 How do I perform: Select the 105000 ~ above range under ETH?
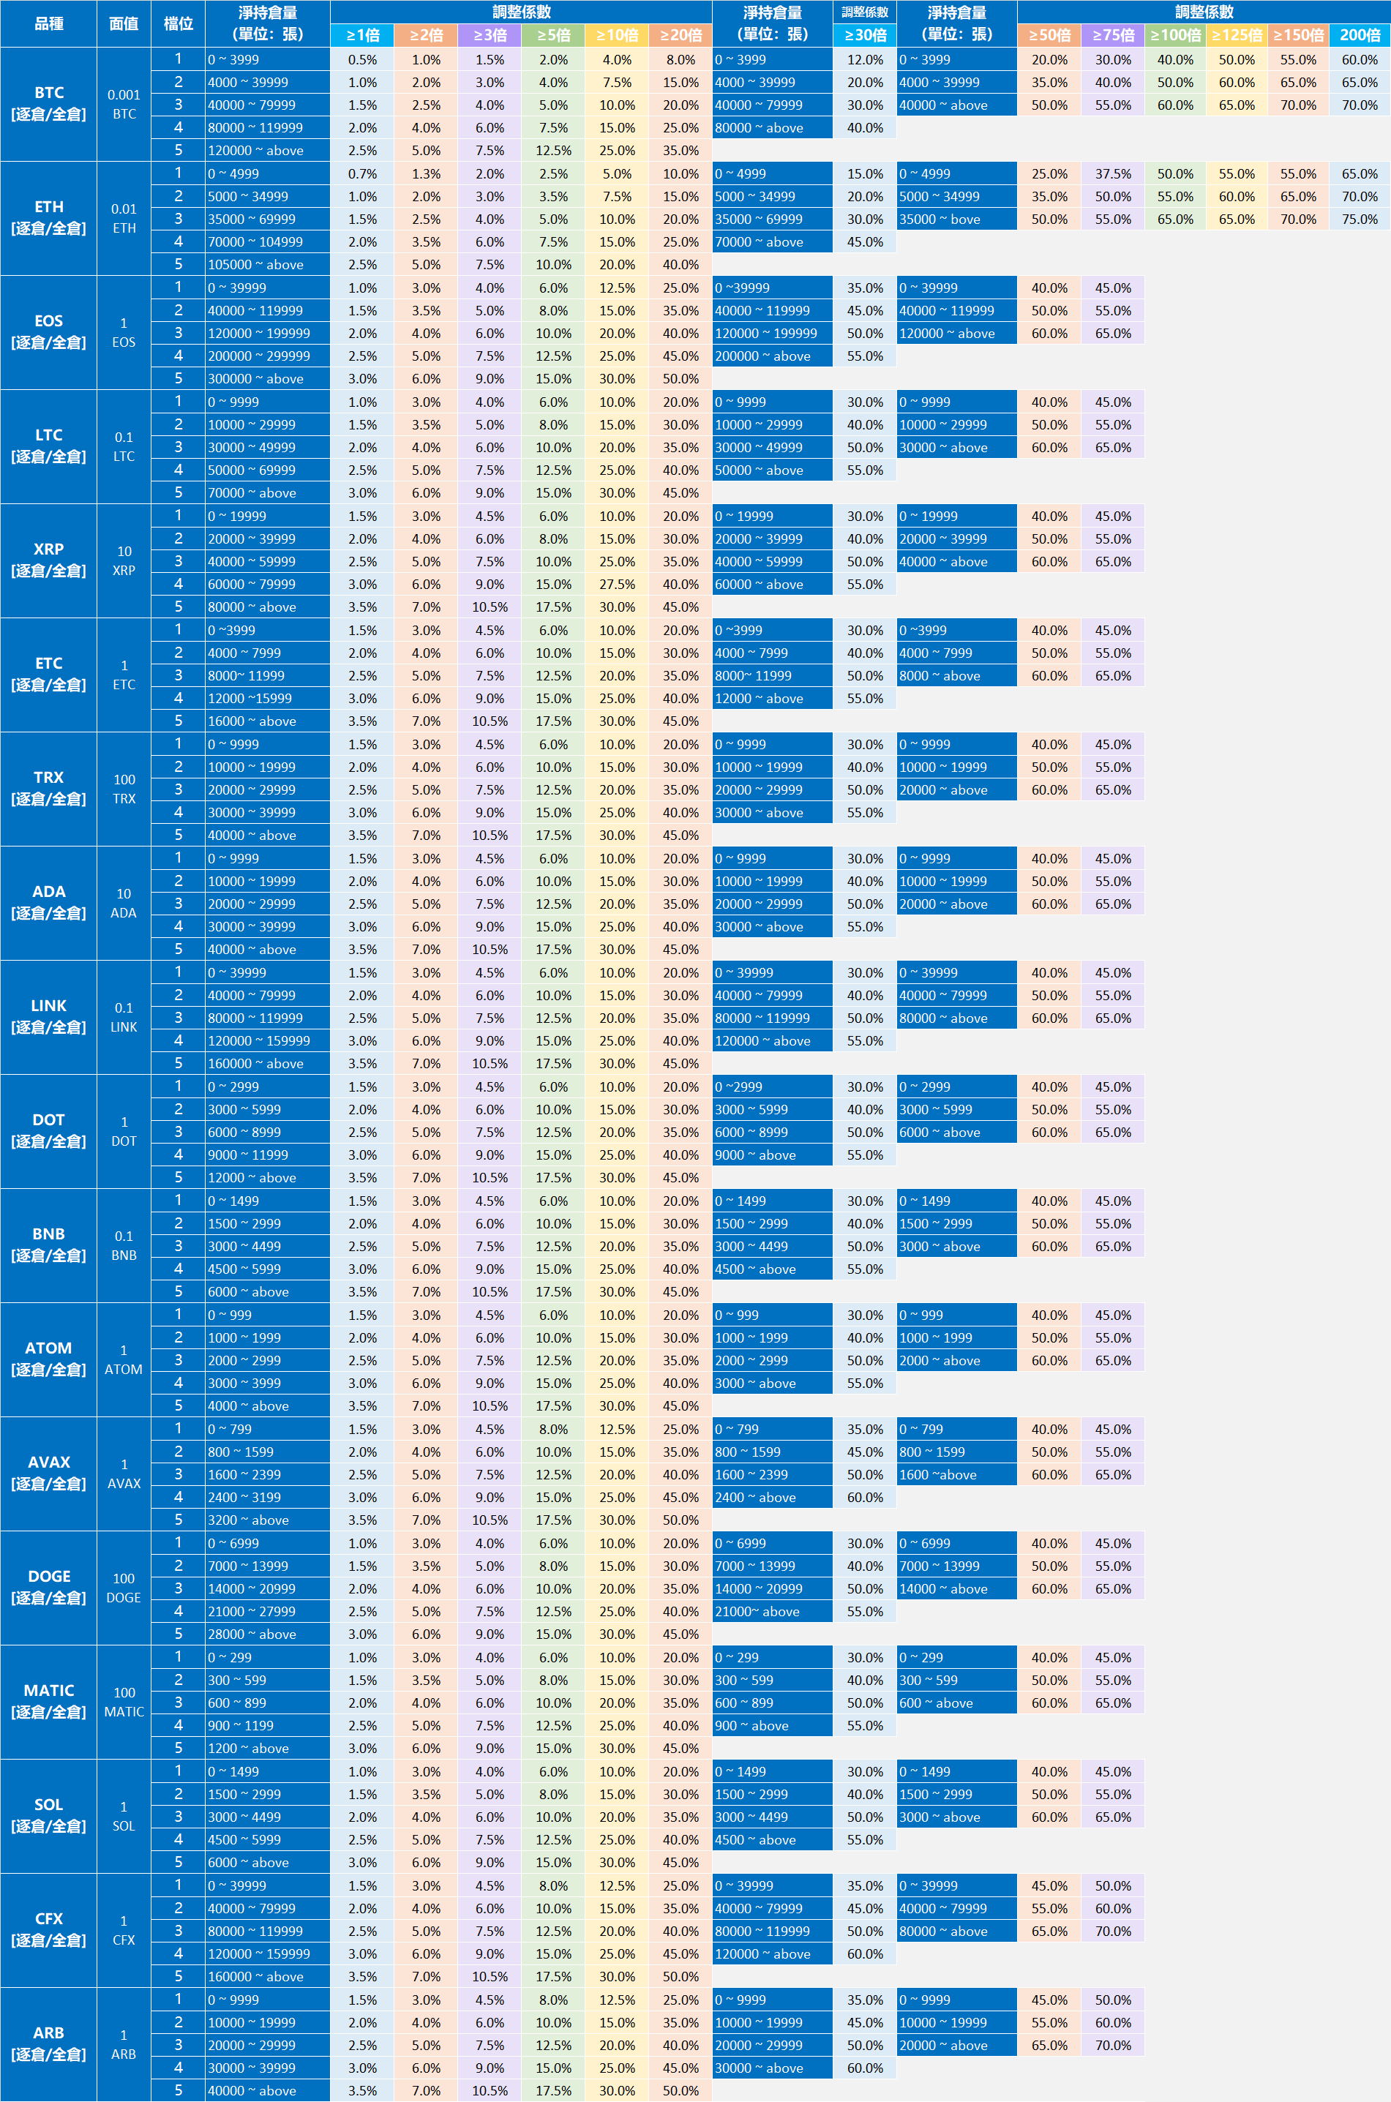(267, 265)
